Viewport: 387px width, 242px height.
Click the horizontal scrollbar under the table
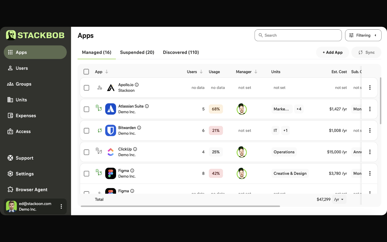tap(180, 206)
